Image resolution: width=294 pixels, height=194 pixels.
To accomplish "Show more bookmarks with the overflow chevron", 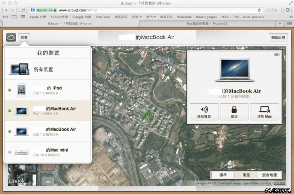I will coord(291,17).
